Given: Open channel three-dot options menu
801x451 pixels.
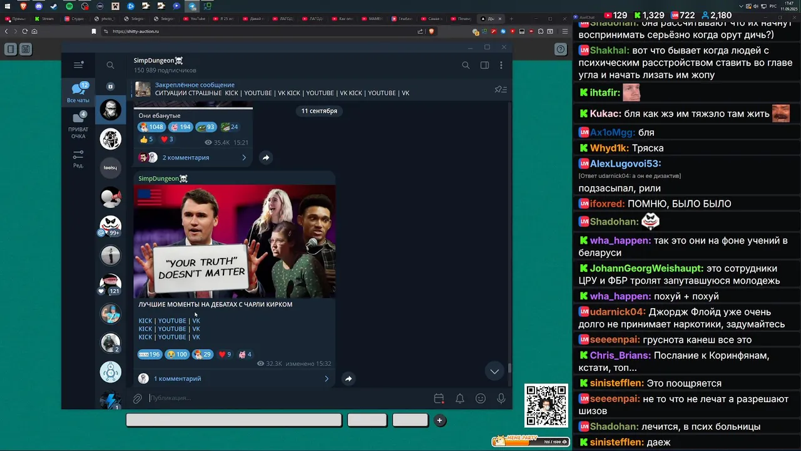Looking at the screenshot, I should tap(501, 65).
